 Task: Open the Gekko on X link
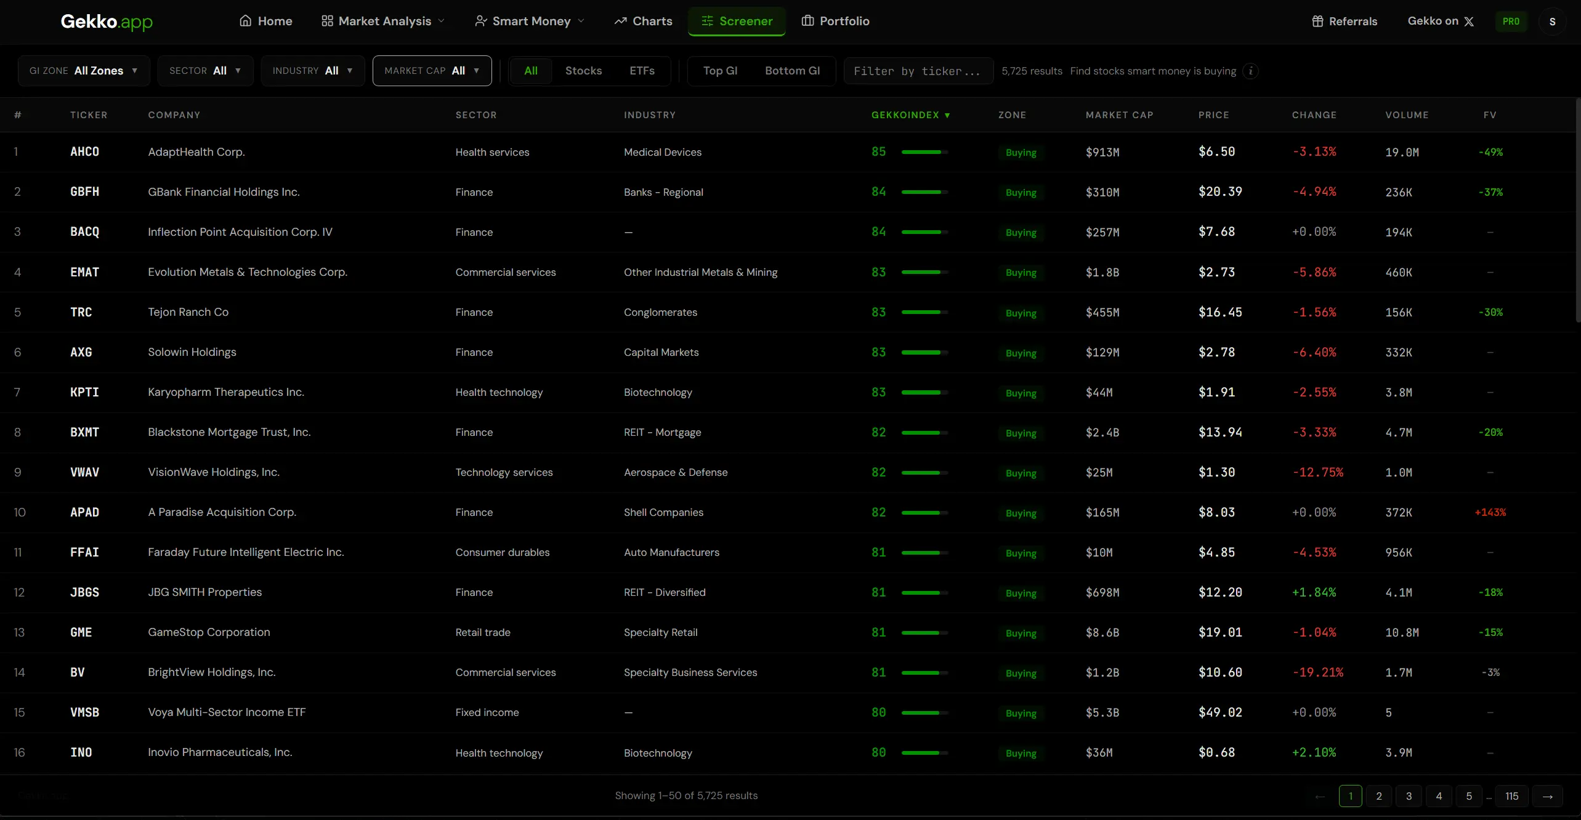pyautogui.click(x=1441, y=22)
